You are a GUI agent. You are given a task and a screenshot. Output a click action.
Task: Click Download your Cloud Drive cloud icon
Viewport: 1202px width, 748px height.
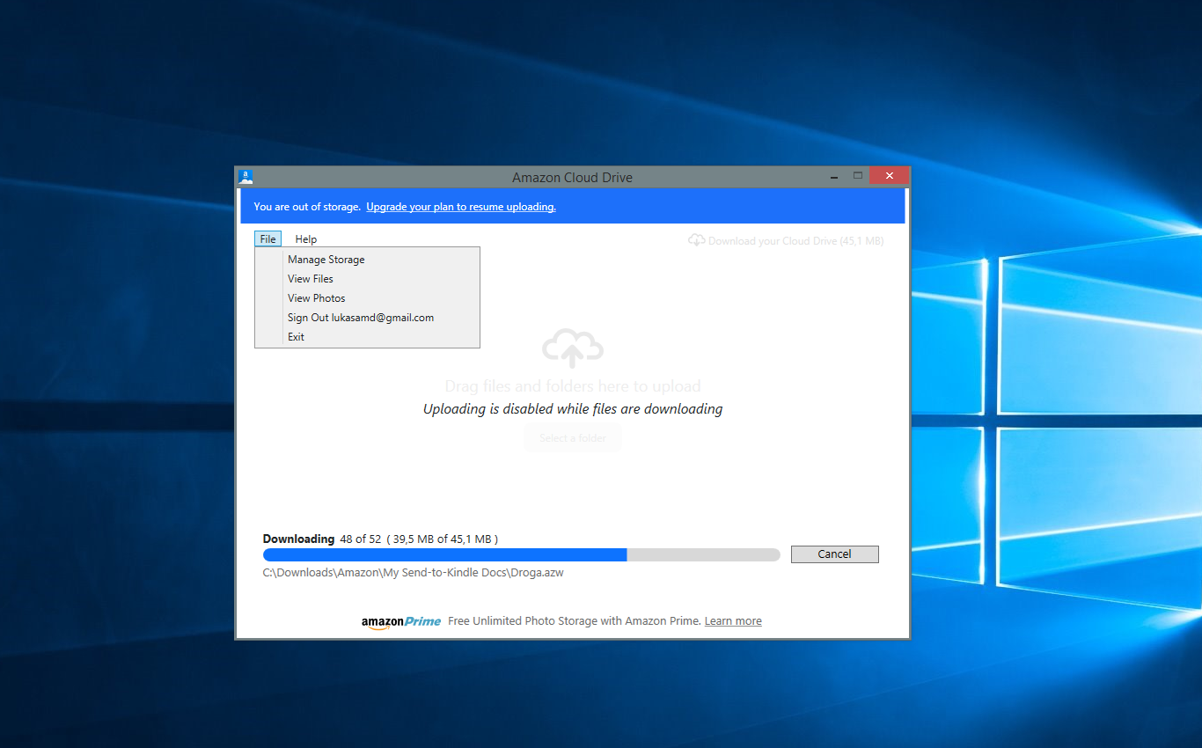pyautogui.click(x=697, y=240)
